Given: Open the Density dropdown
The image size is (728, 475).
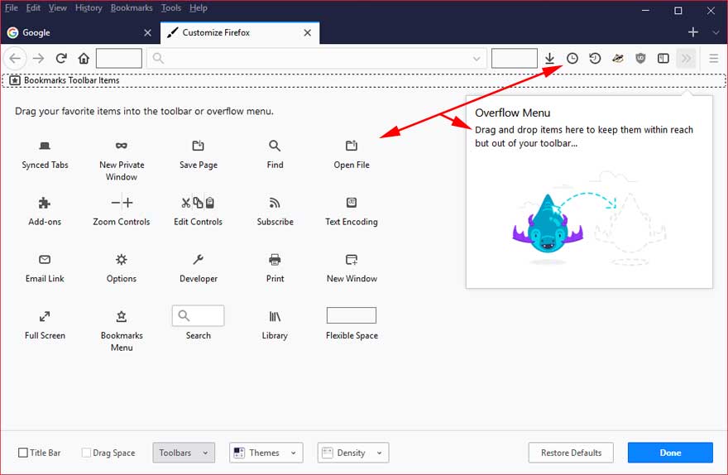Looking at the screenshot, I should click(353, 453).
